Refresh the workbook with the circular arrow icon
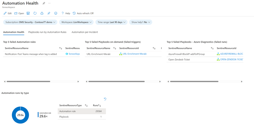 [x=35, y=13]
